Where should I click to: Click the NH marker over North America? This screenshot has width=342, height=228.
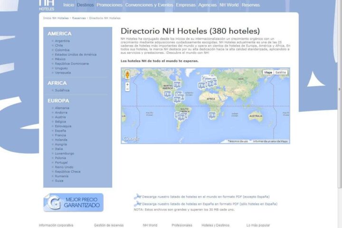tap(177, 85)
